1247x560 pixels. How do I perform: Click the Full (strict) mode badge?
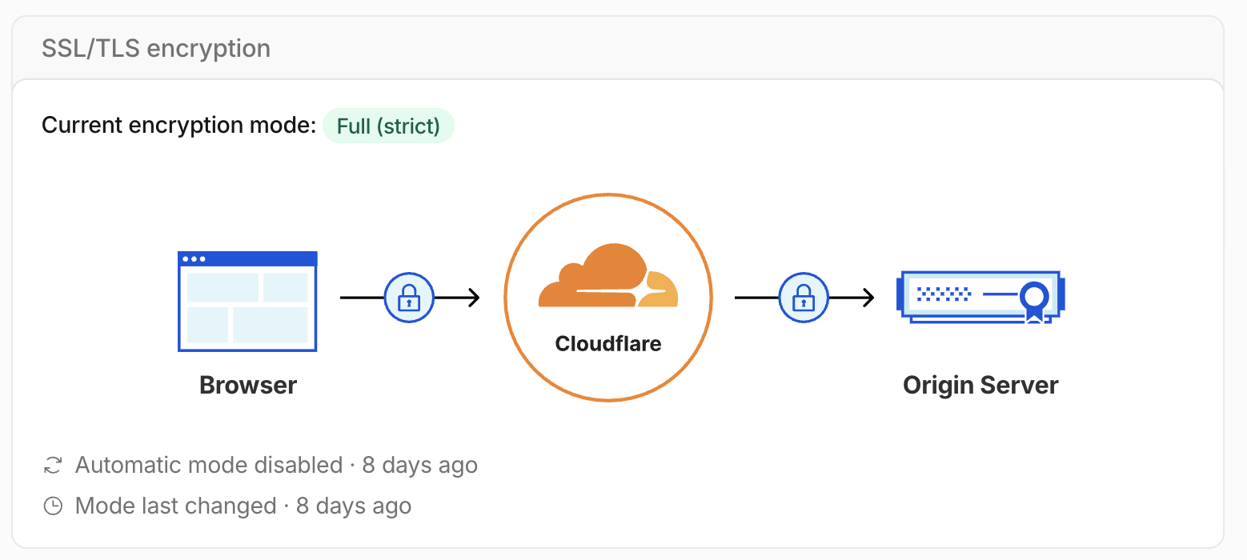click(x=388, y=126)
